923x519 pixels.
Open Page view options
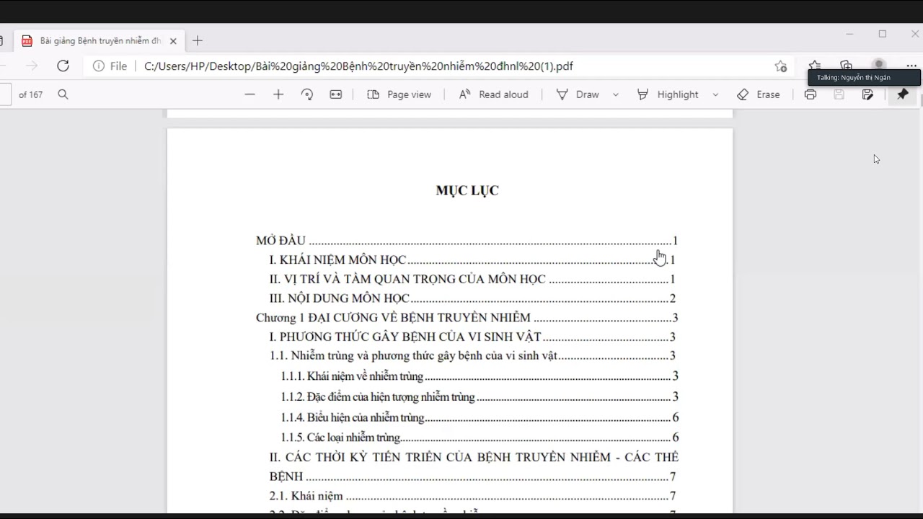[399, 94]
